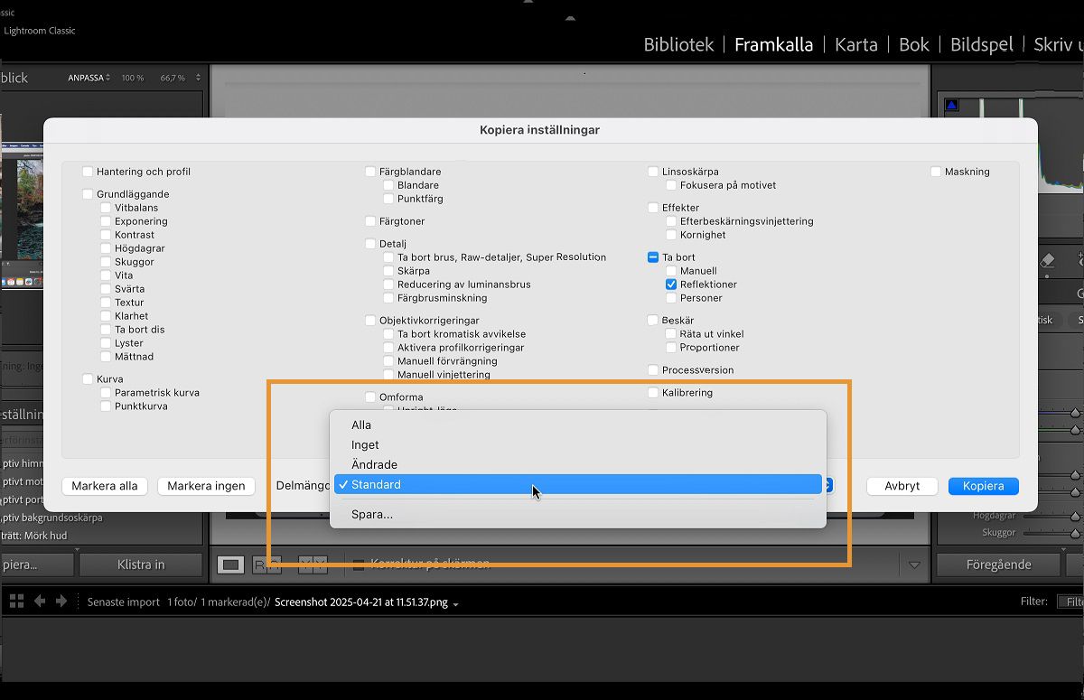Switch to the Bibliotek module
The width and height of the screenshot is (1084, 700).
pyautogui.click(x=678, y=43)
